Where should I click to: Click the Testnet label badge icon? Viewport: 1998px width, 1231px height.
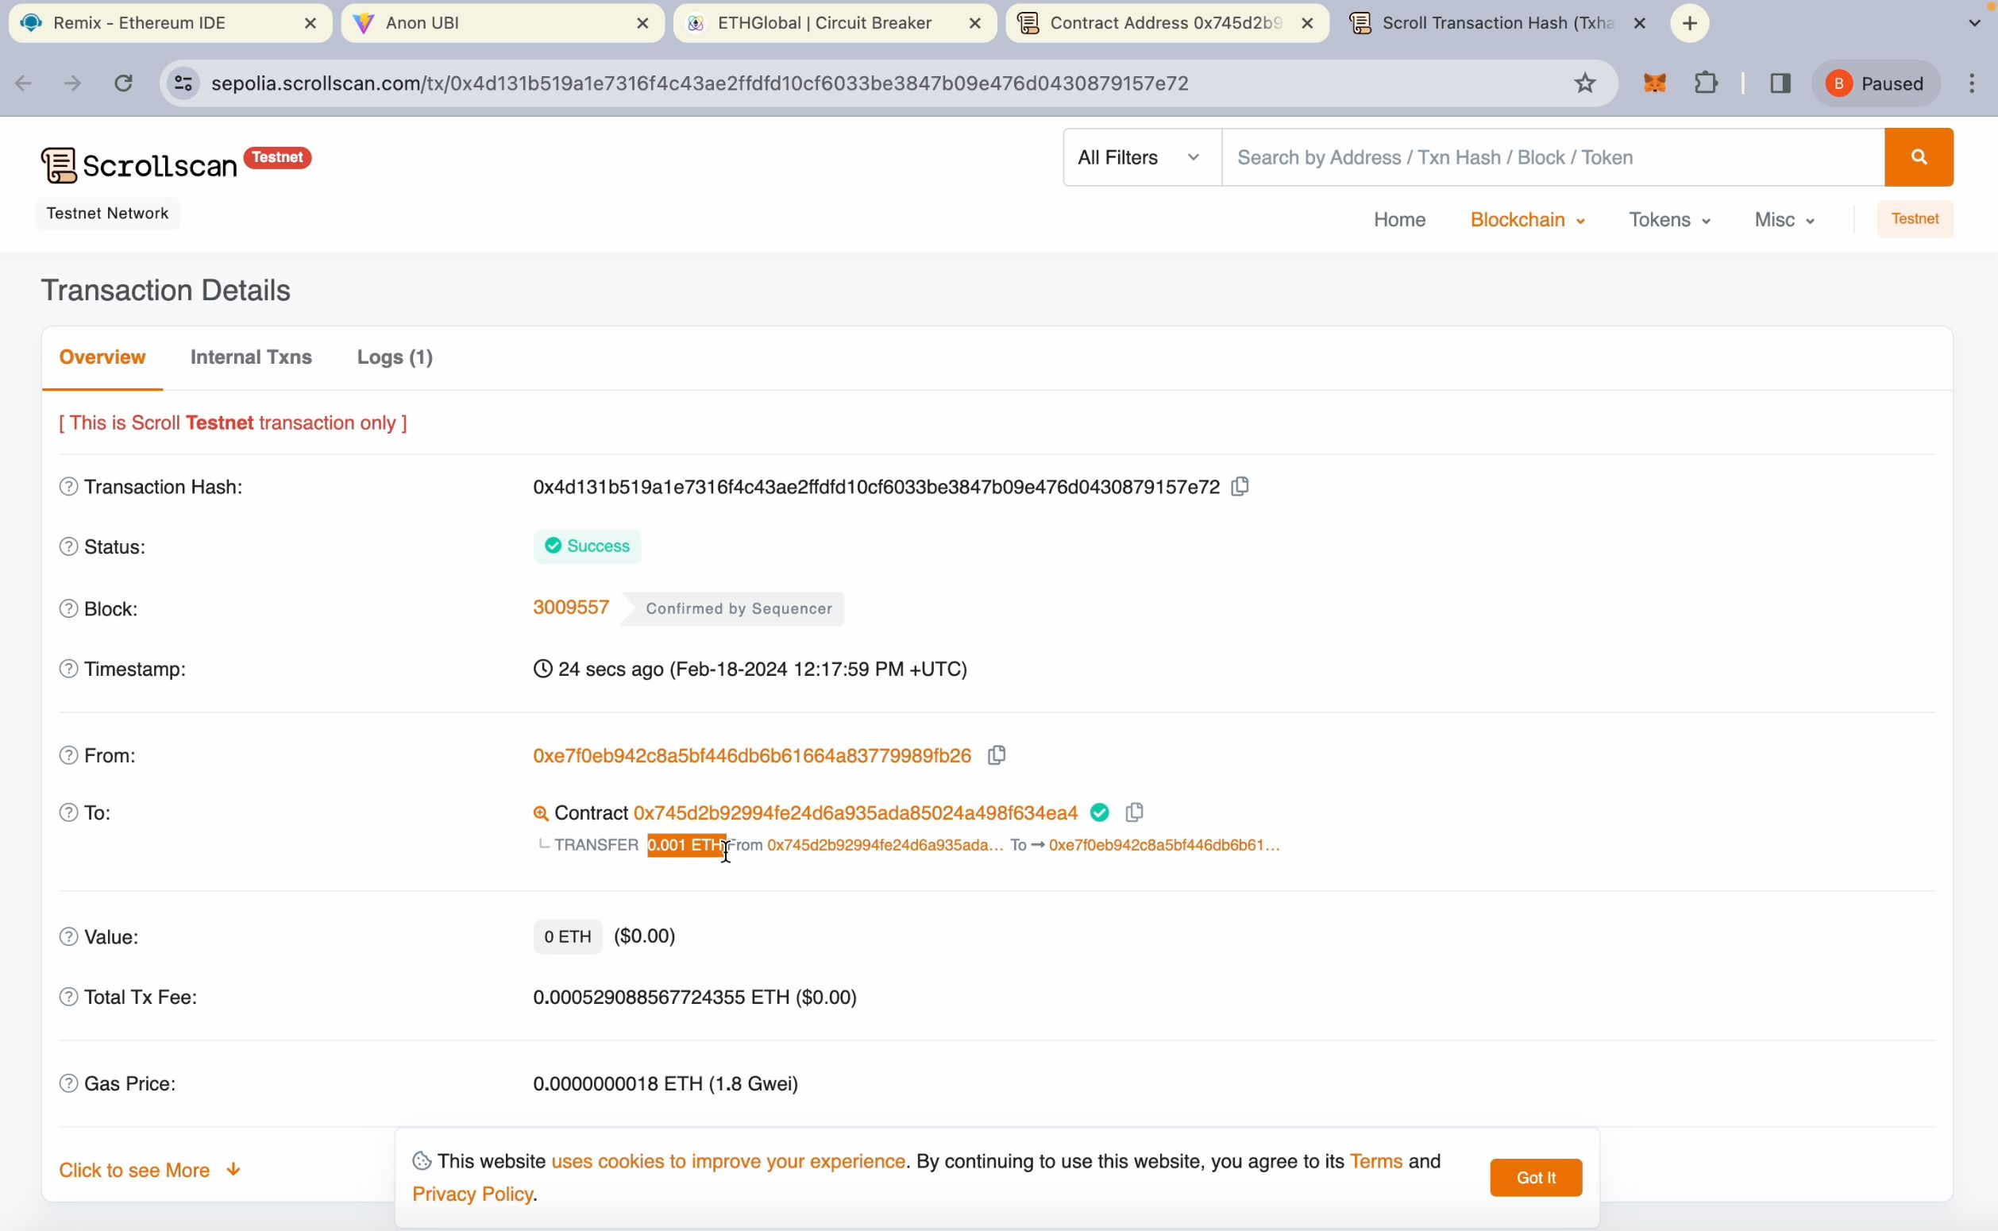(278, 157)
